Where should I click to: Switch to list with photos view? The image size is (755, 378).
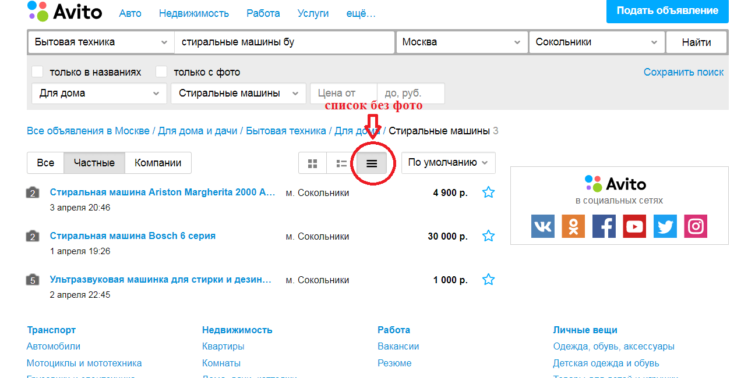(x=342, y=163)
